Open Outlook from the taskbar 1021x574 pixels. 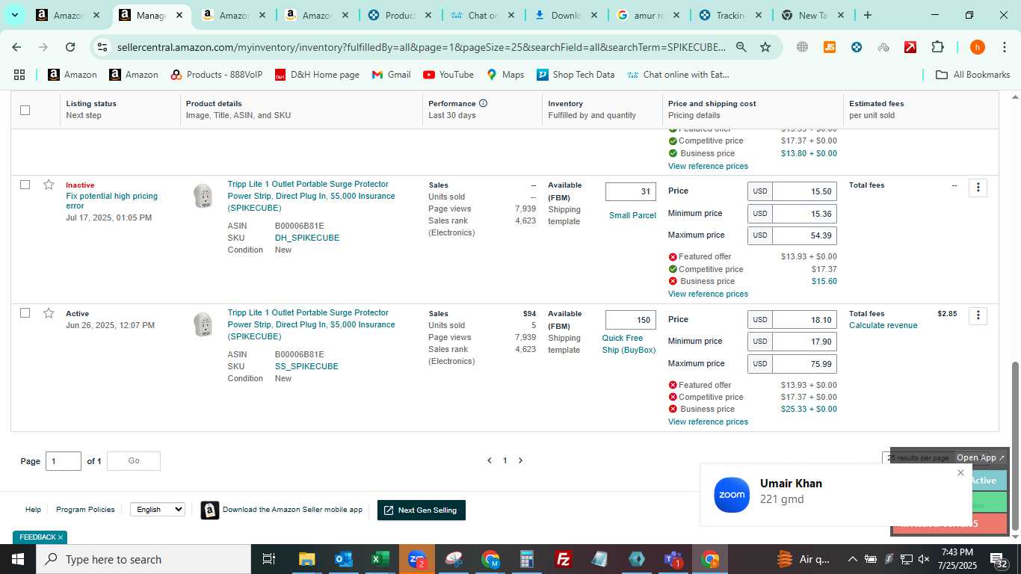343,559
